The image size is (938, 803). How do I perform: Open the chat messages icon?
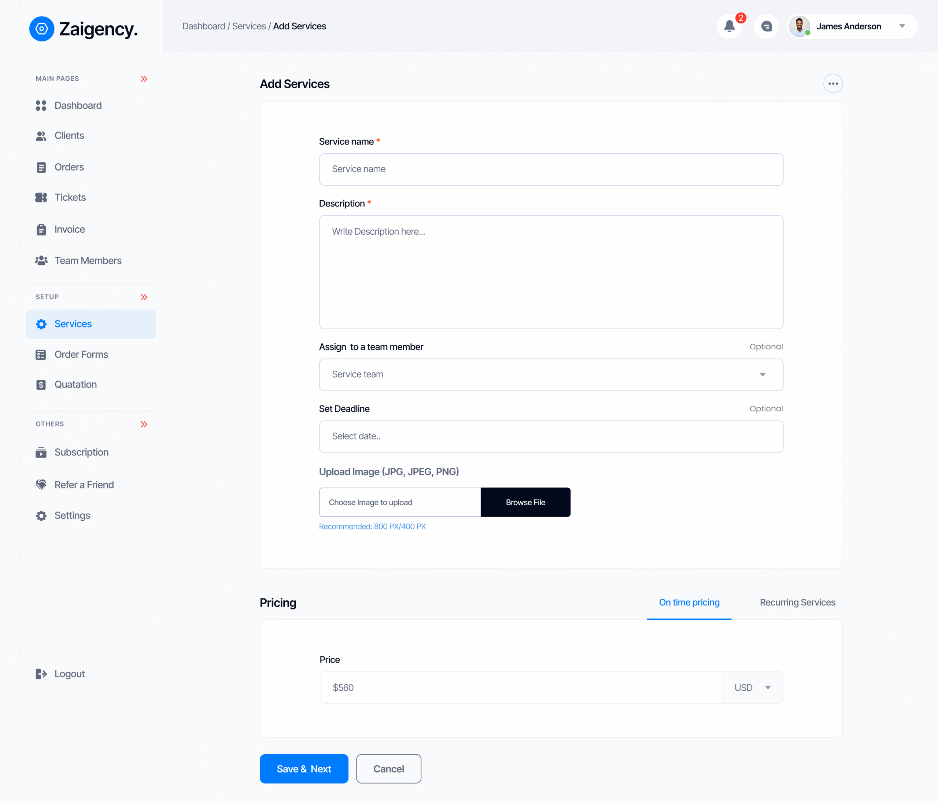point(766,26)
